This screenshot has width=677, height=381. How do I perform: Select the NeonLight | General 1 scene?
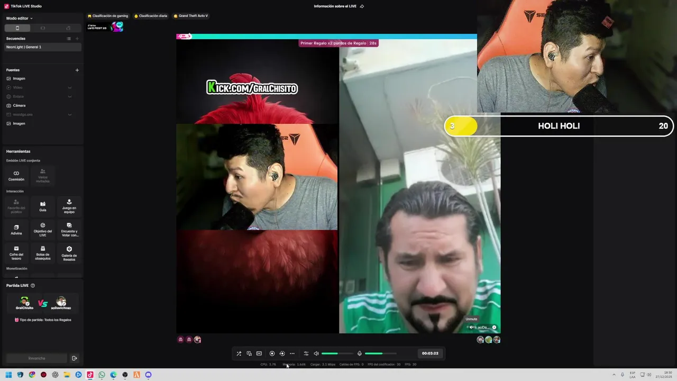[43, 47]
